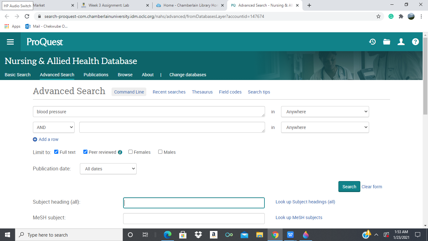Viewport: 428px width, 241px height.
Task: Open a new browser tab
Action: [x=309, y=5]
